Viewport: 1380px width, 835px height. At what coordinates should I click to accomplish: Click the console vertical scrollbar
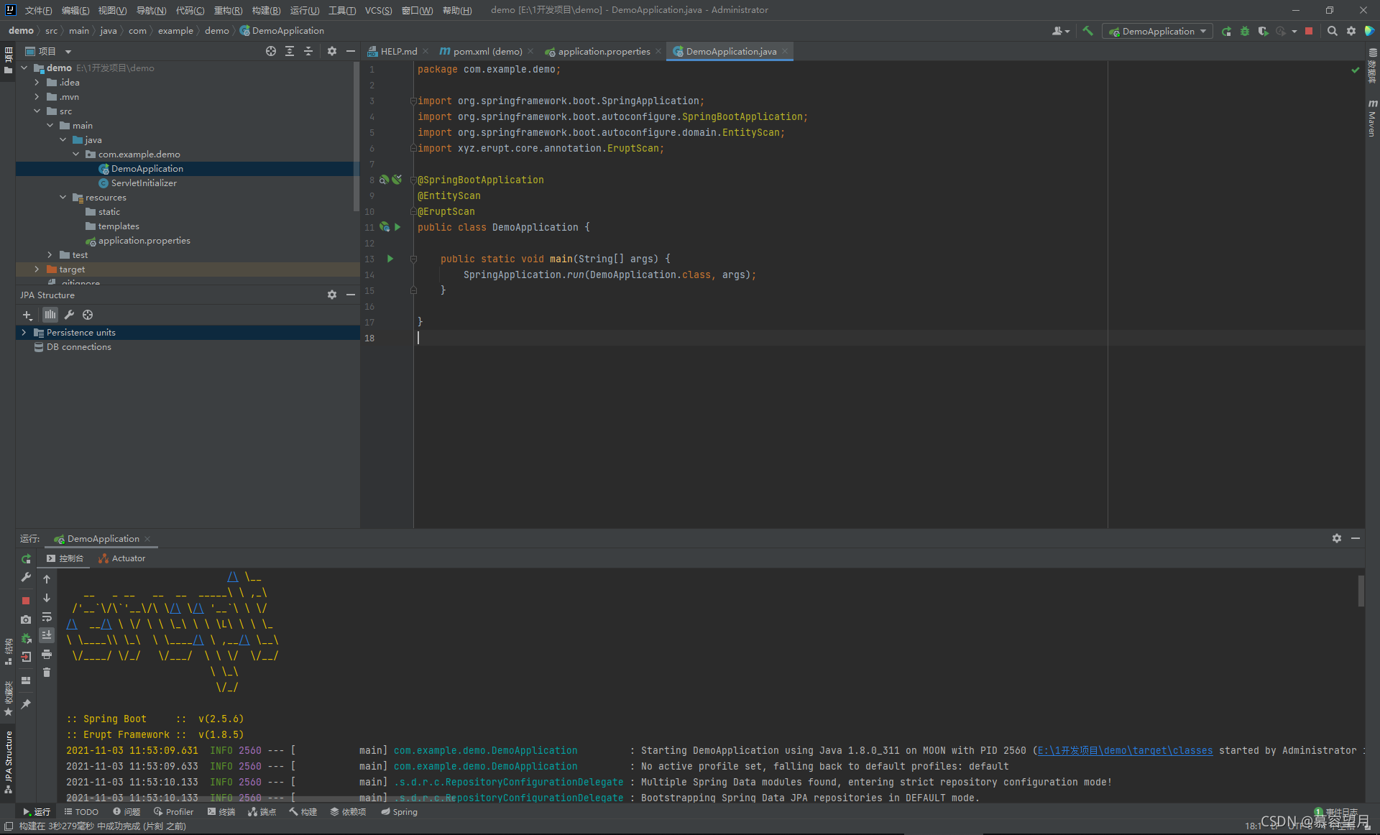point(1361,591)
